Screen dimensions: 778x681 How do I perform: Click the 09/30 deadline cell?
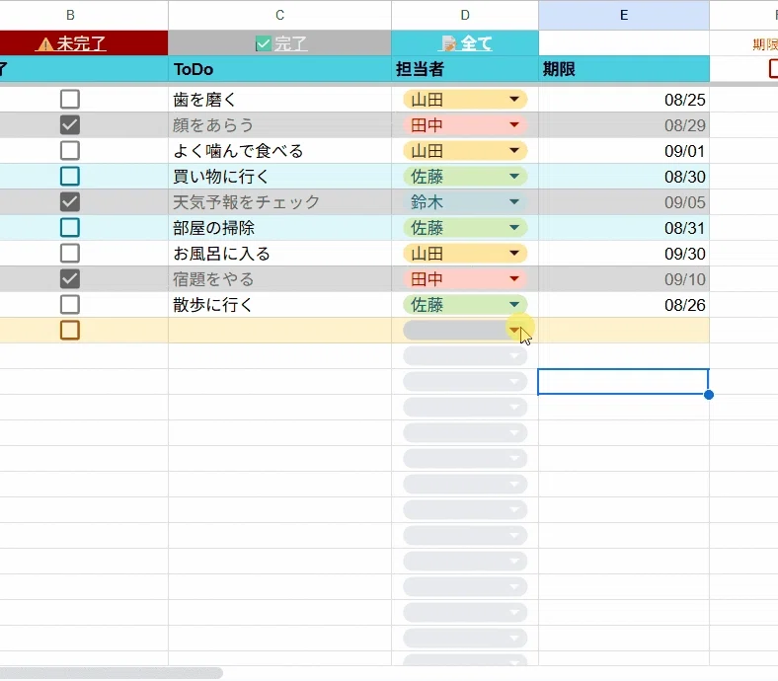tap(624, 253)
